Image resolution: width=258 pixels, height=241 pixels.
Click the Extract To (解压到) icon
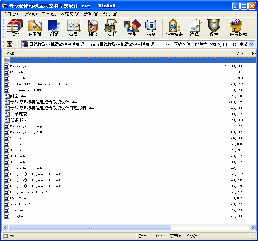point(35,28)
